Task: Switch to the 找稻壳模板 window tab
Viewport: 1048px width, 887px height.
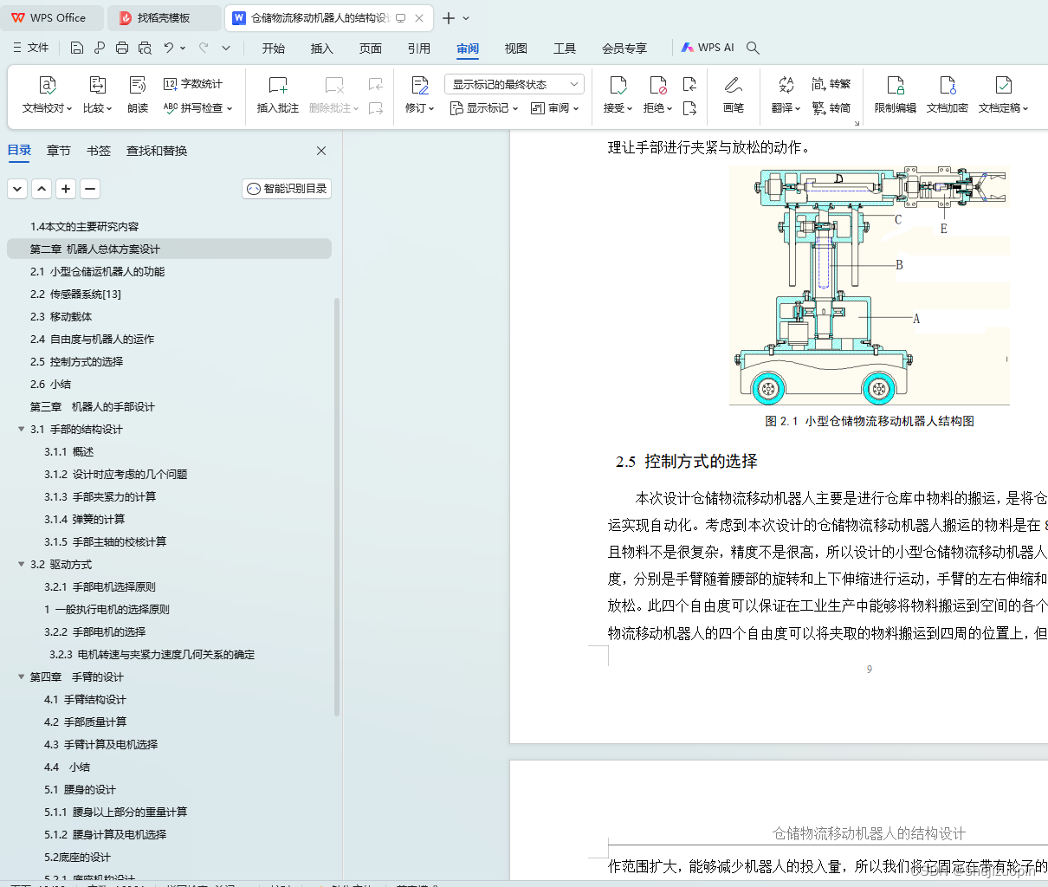Action: click(164, 17)
